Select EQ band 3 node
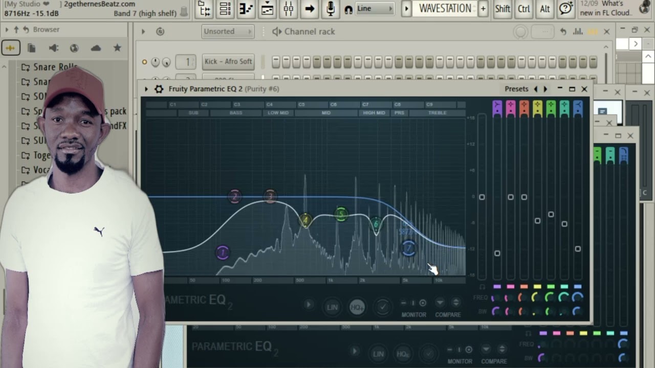Viewport: 655px width, 368px height. coord(270,196)
